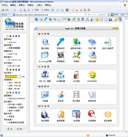Click IE Stop toolbar icon
Screen dimensions: 128x137
(21, 10)
